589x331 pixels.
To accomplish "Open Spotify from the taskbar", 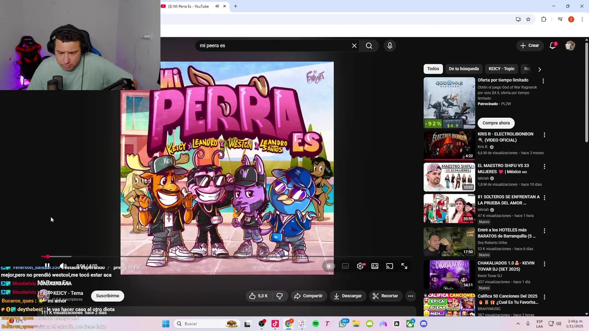I will coord(316,324).
